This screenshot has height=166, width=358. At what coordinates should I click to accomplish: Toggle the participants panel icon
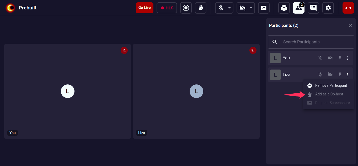tap(299, 8)
